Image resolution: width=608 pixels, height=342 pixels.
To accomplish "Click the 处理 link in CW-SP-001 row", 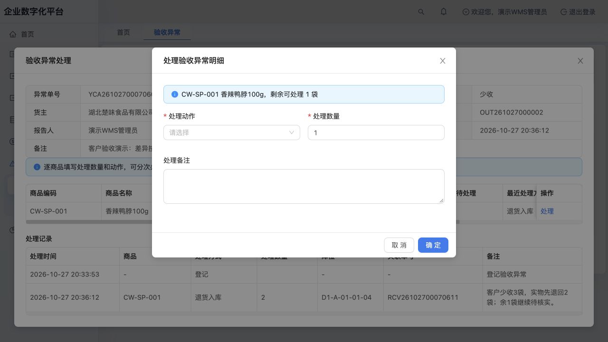I will [x=547, y=211].
